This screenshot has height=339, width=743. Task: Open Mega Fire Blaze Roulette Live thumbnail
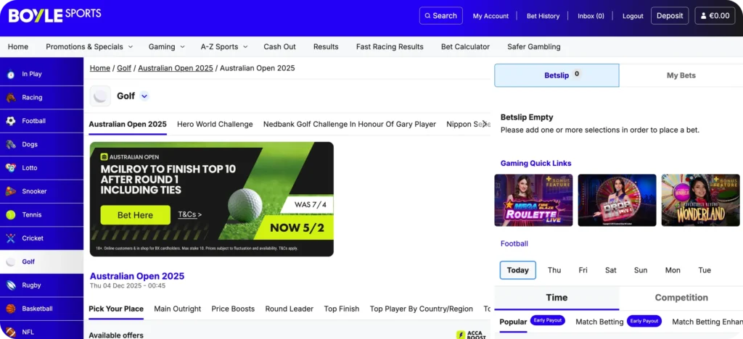tap(533, 201)
